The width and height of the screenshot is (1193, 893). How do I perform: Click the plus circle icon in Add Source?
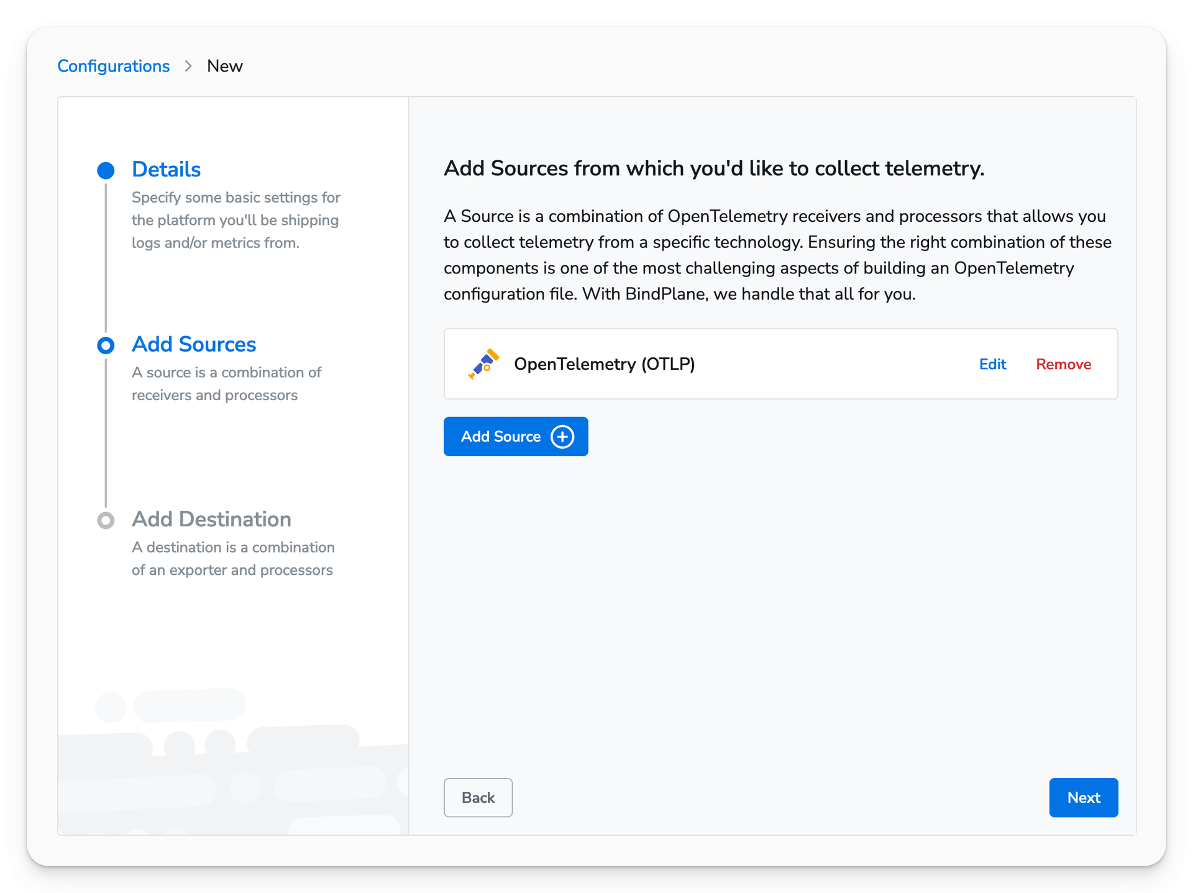[x=562, y=437]
